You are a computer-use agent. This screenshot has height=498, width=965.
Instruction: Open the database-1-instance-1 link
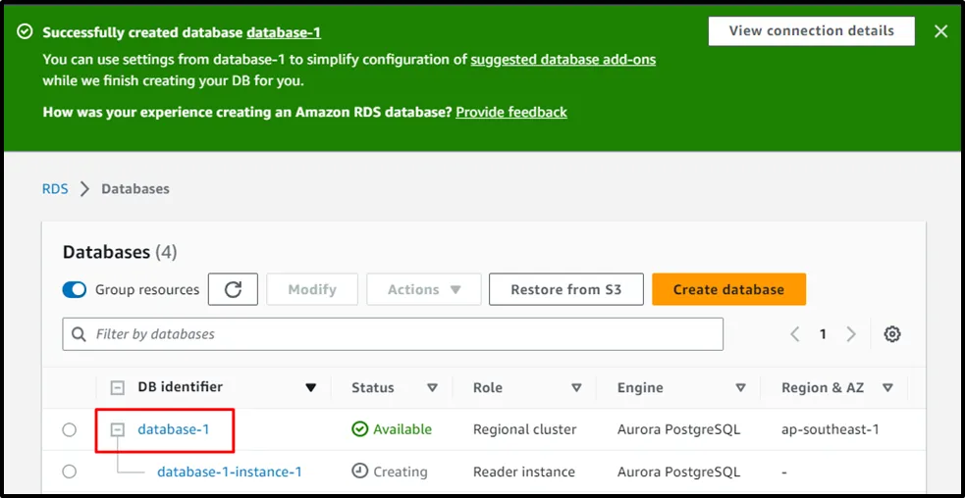229,472
